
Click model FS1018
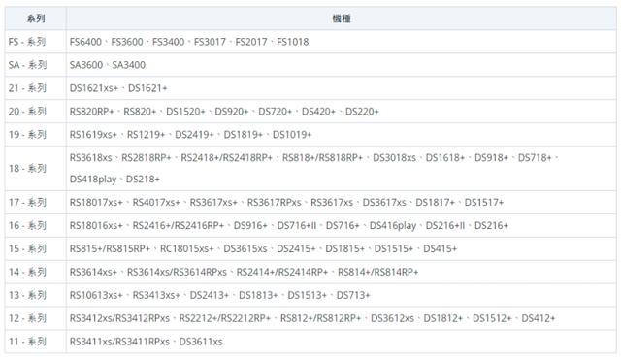click(293, 42)
